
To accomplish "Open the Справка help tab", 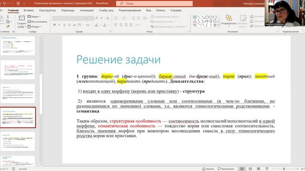I will pyautogui.click(x=176, y=10).
